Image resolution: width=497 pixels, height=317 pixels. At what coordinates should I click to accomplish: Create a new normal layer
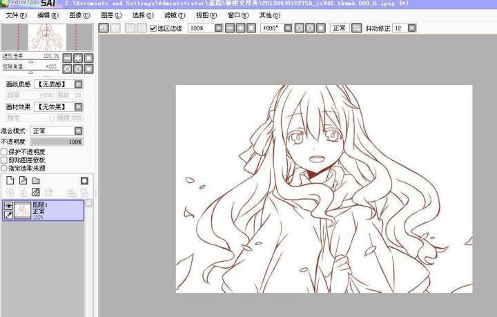click(x=10, y=180)
